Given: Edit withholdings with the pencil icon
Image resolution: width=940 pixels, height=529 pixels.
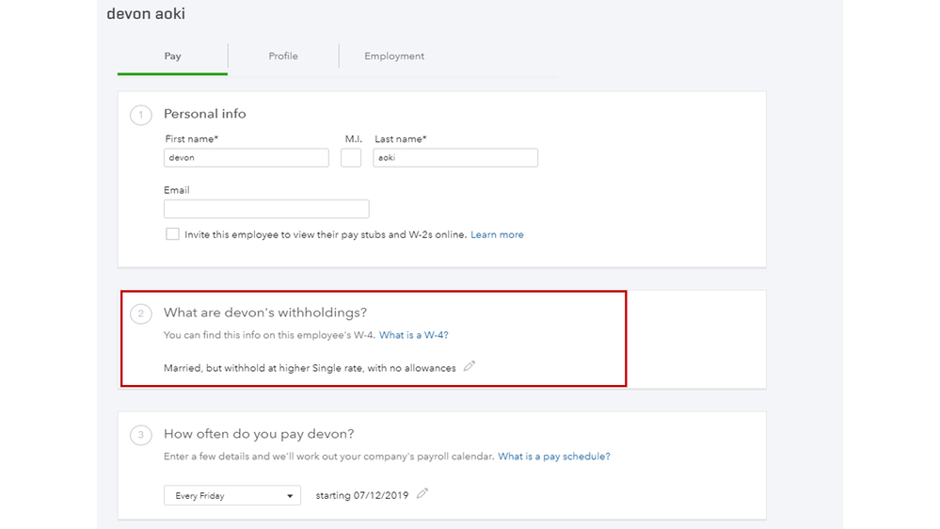Looking at the screenshot, I should (x=470, y=366).
